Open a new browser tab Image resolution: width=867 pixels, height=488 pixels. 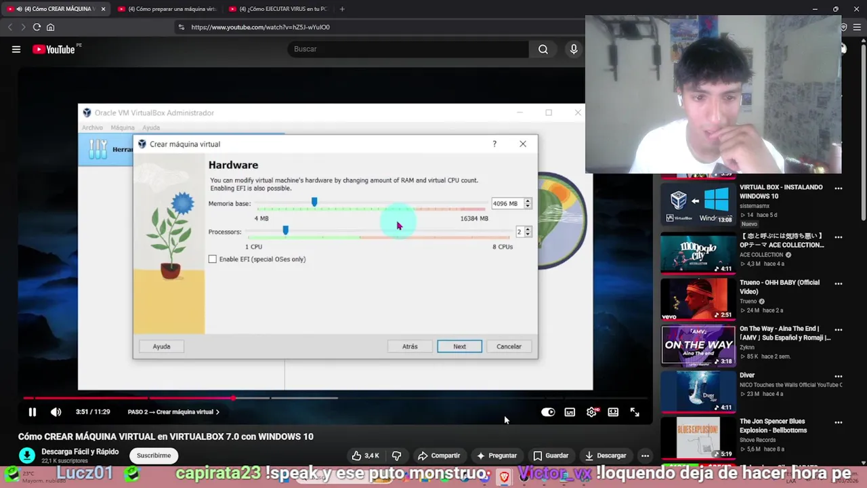pyautogui.click(x=342, y=9)
